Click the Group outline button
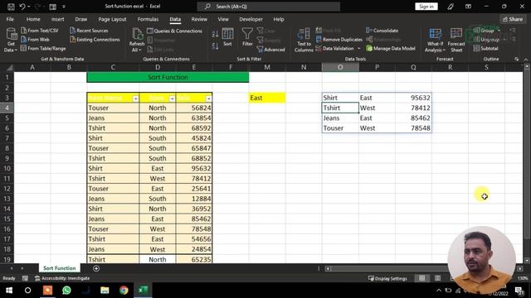The width and height of the screenshot is (531, 298). 484,31
